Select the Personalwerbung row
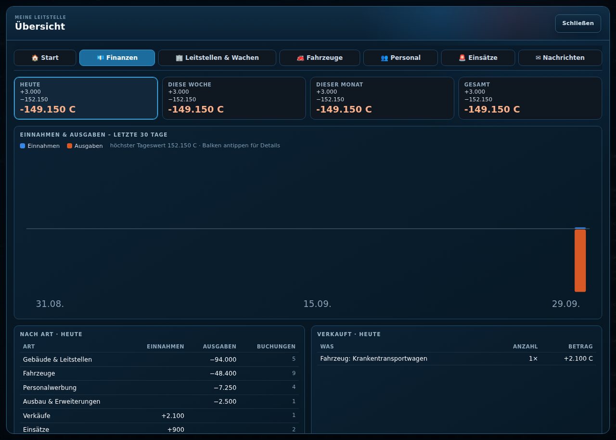616x440 pixels. pyautogui.click(x=159, y=388)
